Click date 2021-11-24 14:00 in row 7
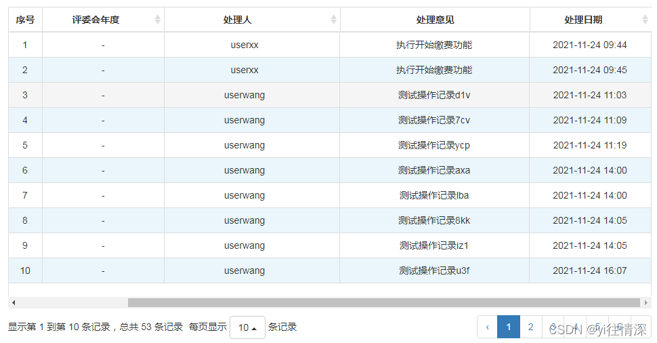The image size is (657, 343). (x=589, y=196)
